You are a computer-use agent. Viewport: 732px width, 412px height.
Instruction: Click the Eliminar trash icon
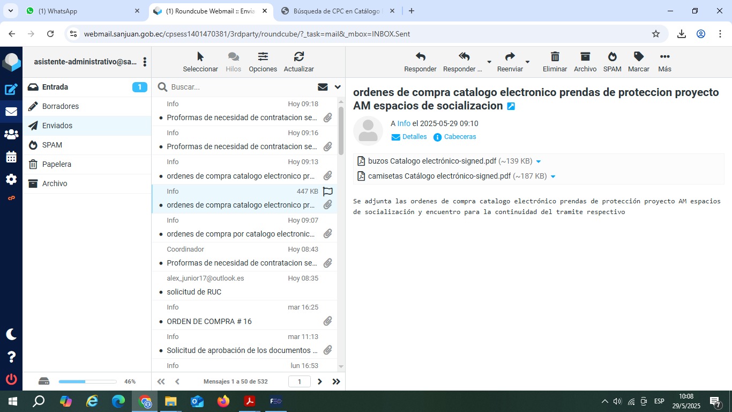(x=555, y=62)
